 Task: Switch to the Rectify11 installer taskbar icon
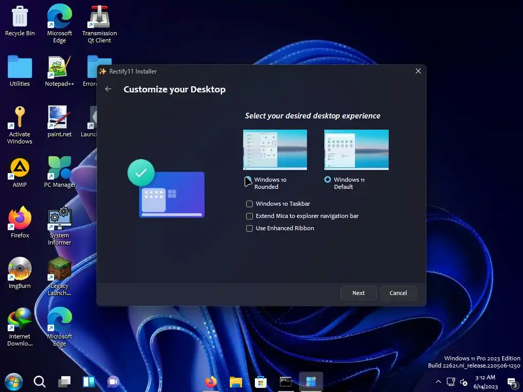coord(311,382)
